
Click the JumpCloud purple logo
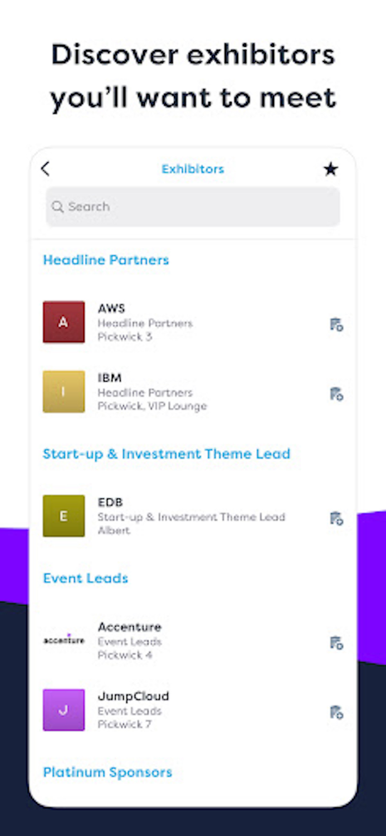(x=63, y=710)
